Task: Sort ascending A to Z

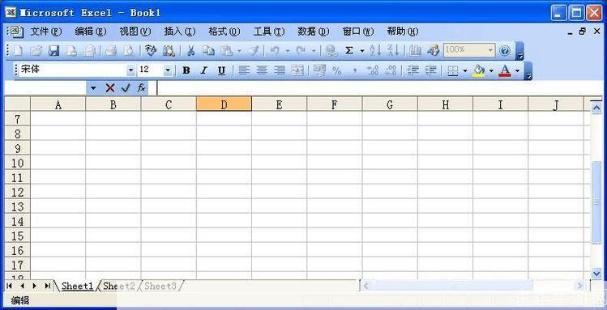Action: click(x=375, y=51)
